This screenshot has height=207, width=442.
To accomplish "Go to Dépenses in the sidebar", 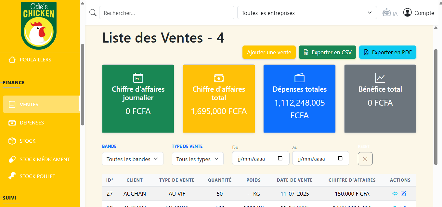I will (32, 123).
